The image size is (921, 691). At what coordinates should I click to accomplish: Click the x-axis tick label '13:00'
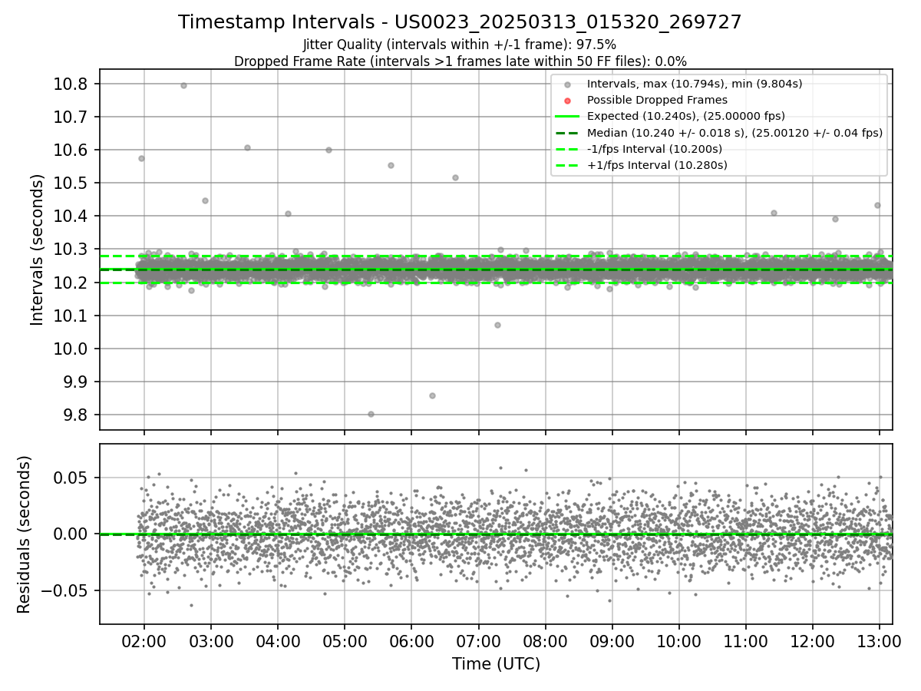coord(880,640)
